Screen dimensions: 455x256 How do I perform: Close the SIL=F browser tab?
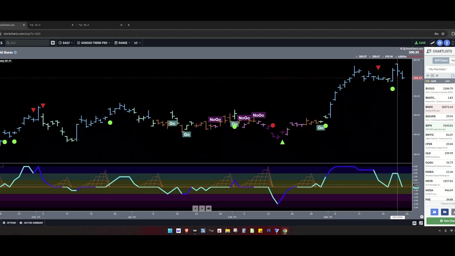click(121, 25)
